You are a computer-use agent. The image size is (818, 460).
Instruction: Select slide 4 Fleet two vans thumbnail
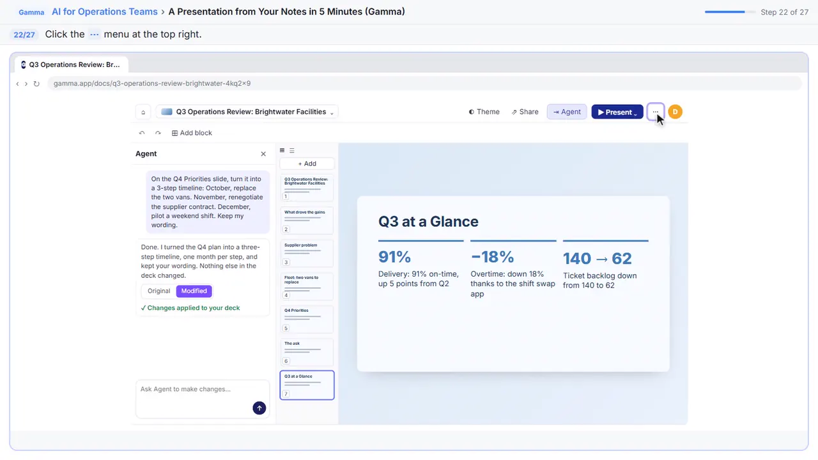click(x=307, y=286)
